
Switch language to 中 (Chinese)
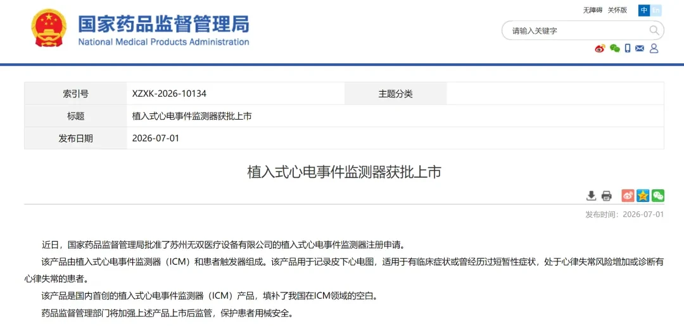click(x=644, y=10)
